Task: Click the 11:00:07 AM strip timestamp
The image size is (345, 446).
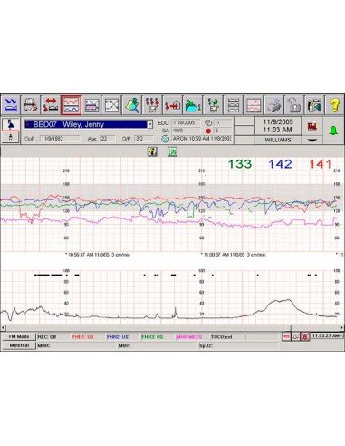Action: tap(233, 255)
